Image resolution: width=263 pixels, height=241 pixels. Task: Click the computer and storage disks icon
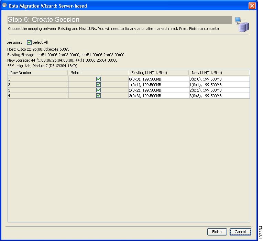point(242,24)
